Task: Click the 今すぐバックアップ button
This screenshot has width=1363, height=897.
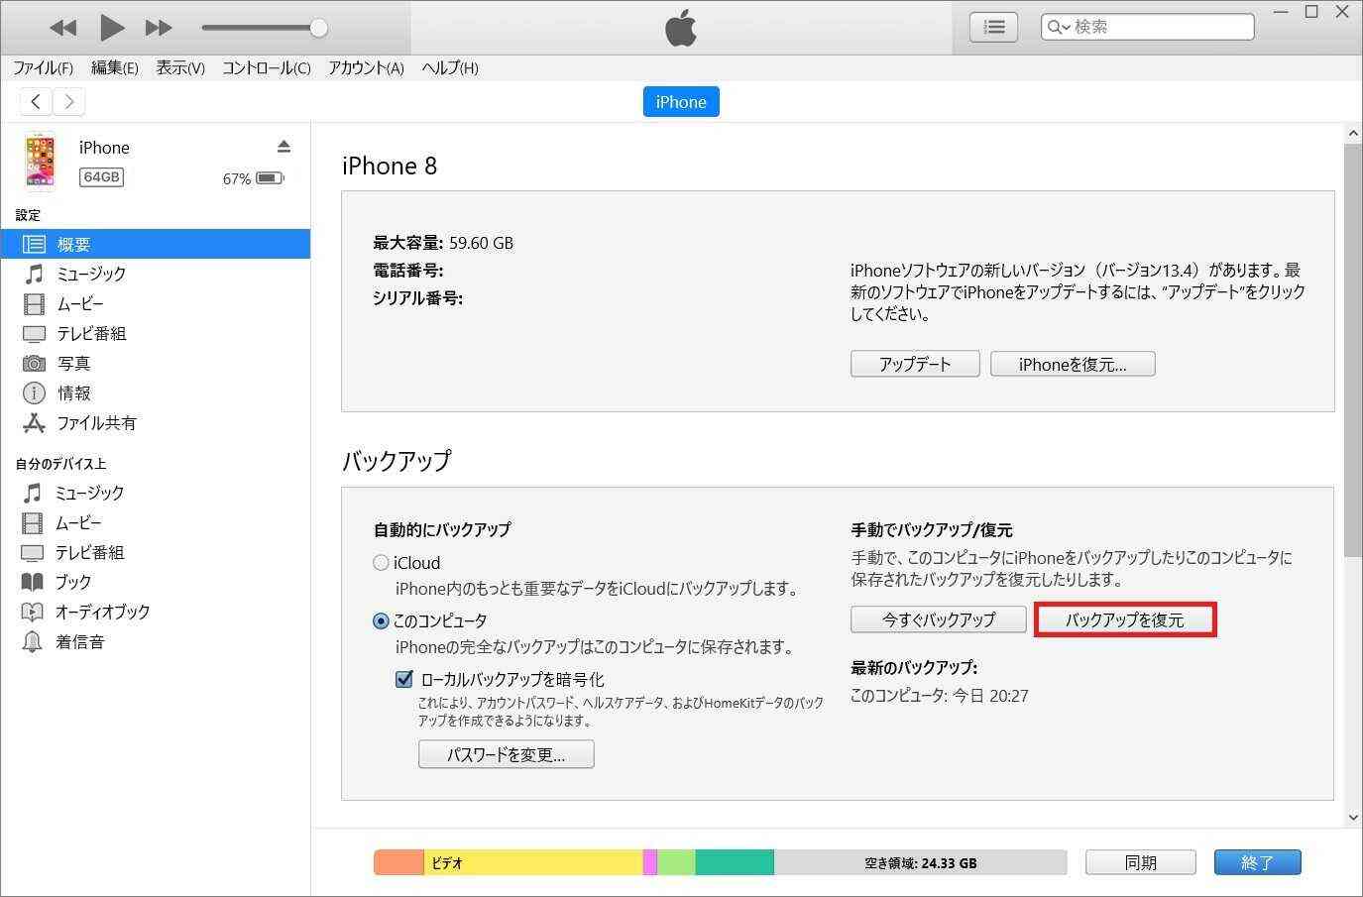Action: (938, 619)
